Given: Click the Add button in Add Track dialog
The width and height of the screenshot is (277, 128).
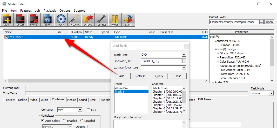Looking at the screenshot, I should (x=122, y=76).
